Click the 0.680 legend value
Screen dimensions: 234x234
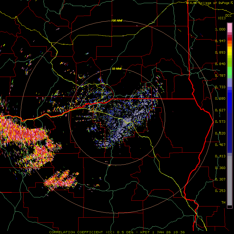pyautogui.click(x=220, y=99)
